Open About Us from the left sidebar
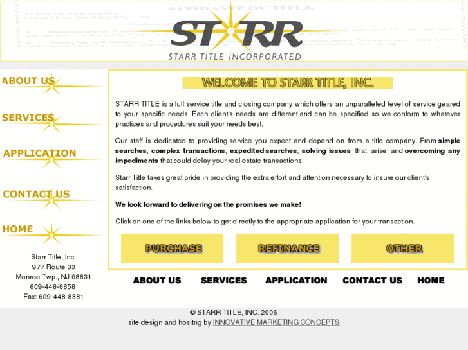 pyautogui.click(x=52, y=83)
